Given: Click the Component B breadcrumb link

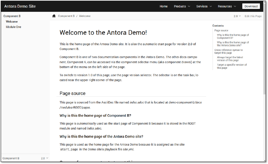Looking at the screenshot, I should [x=66, y=16].
